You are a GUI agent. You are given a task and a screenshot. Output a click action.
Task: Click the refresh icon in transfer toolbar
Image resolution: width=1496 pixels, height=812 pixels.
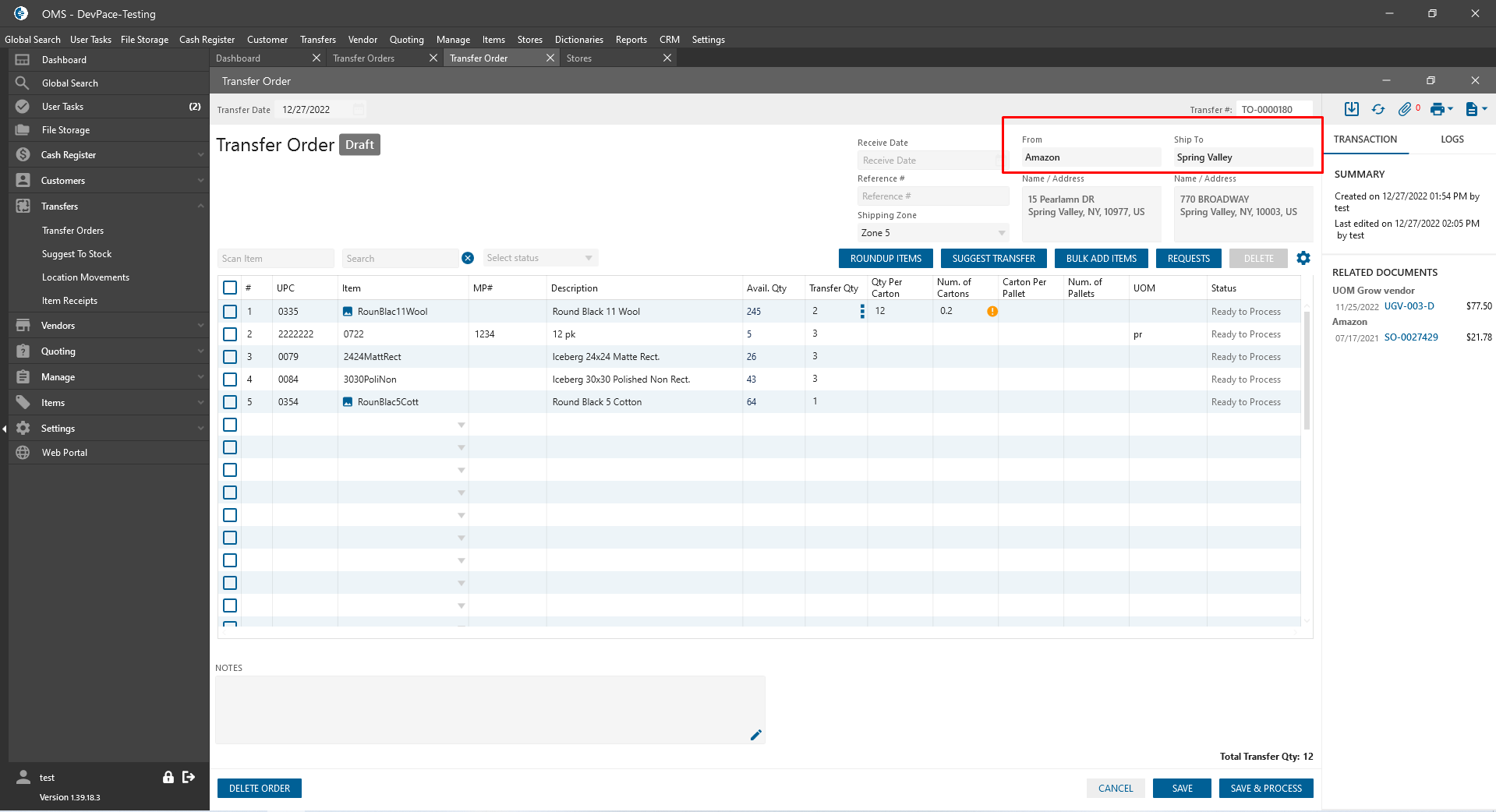click(1378, 110)
